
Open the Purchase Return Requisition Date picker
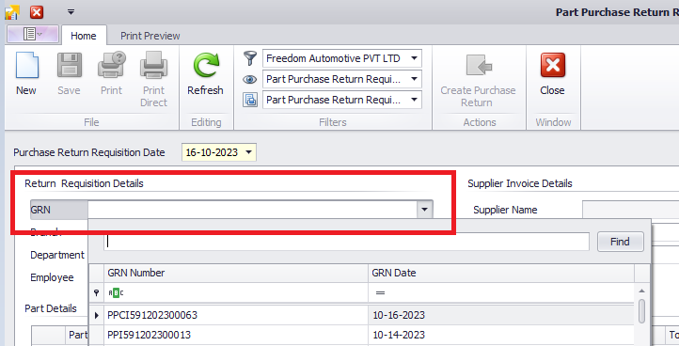(248, 152)
